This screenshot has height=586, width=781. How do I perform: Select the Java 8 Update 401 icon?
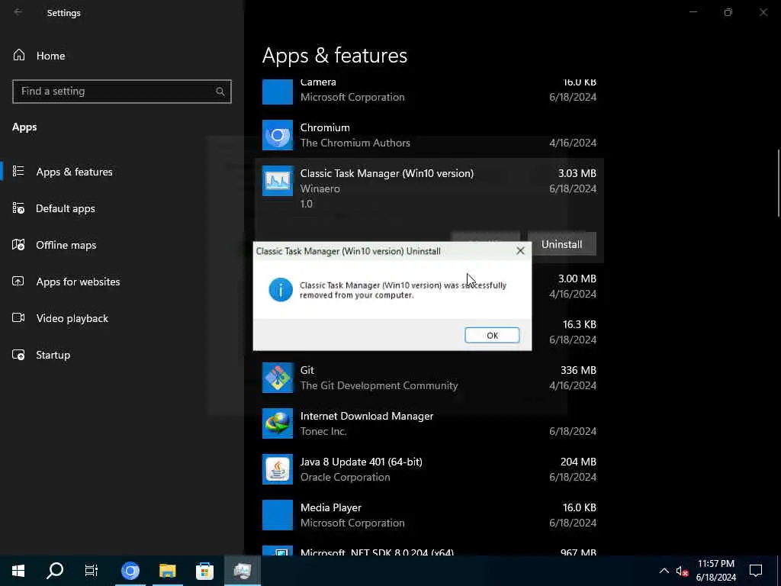coord(278,469)
